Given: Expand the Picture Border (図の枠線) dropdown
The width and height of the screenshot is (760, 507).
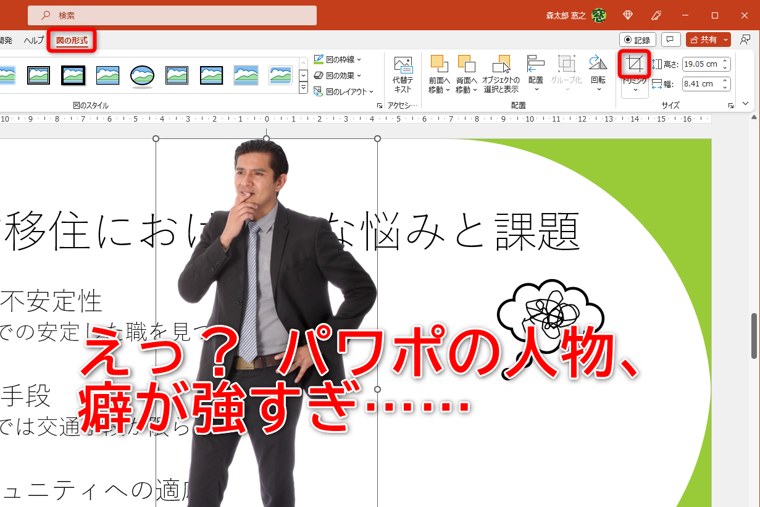Looking at the screenshot, I should (337, 59).
